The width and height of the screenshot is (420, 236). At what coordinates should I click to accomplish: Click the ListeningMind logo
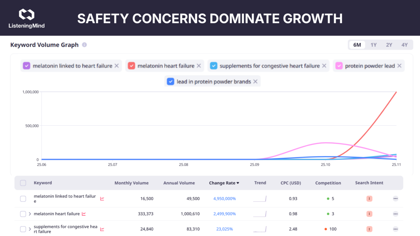pyautogui.click(x=27, y=19)
